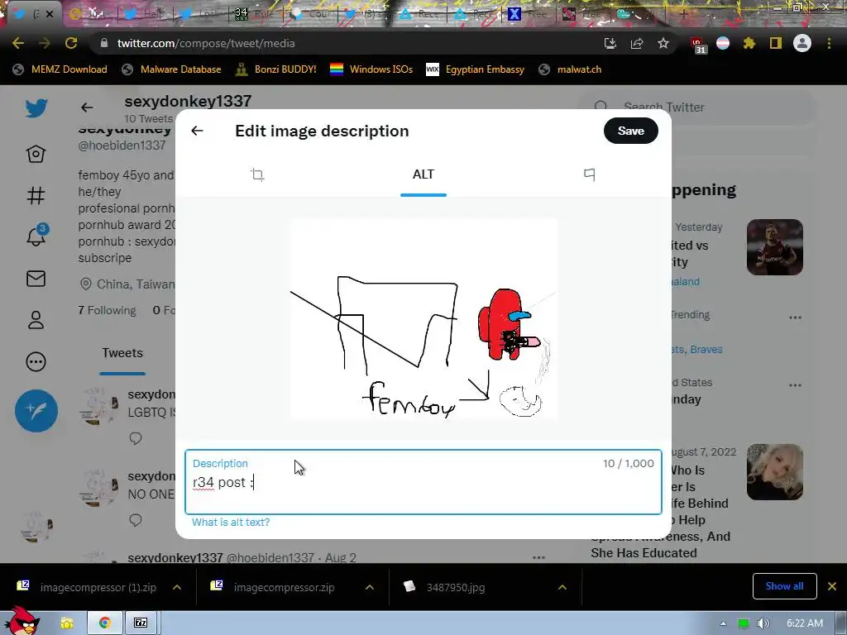Open Explore hashtag icon in sidebar
Image resolution: width=847 pixels, height=635 pixels.
(x=36, y=195)
